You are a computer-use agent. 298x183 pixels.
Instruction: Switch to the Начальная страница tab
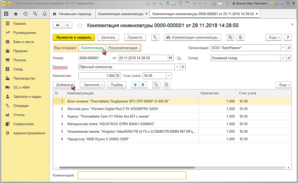click(x=77, y=14)
